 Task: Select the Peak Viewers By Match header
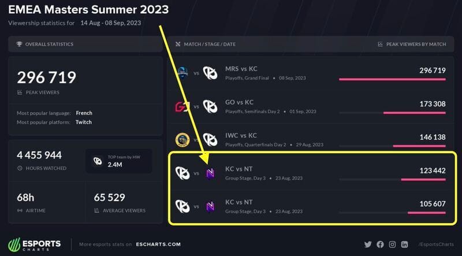pyautogui.click(x=416, y=44)
